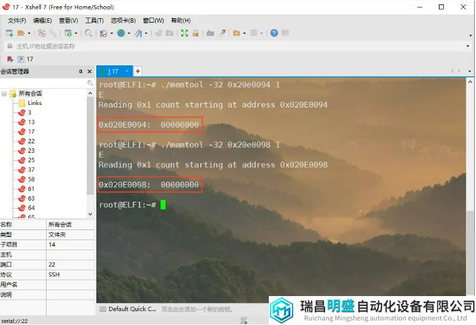Click the Reconnect toolbar icon

pyautogui.click(x=42, y=33)
